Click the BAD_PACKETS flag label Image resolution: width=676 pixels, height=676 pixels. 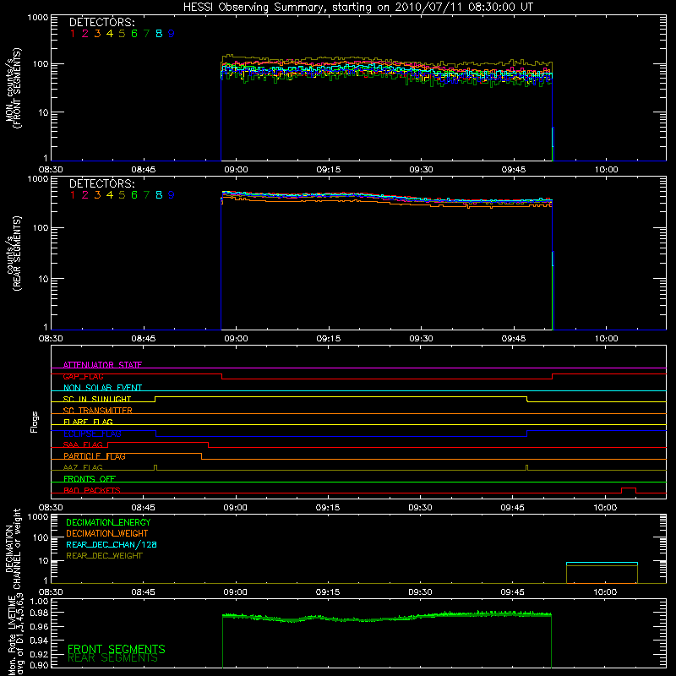[92, 490]
